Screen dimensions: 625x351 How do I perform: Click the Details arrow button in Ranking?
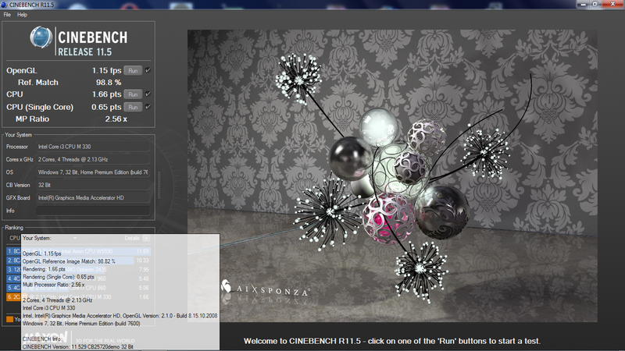(146, 238)
